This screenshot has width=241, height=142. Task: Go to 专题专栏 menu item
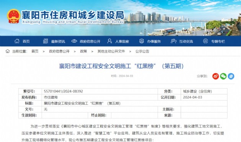(218, 41)
